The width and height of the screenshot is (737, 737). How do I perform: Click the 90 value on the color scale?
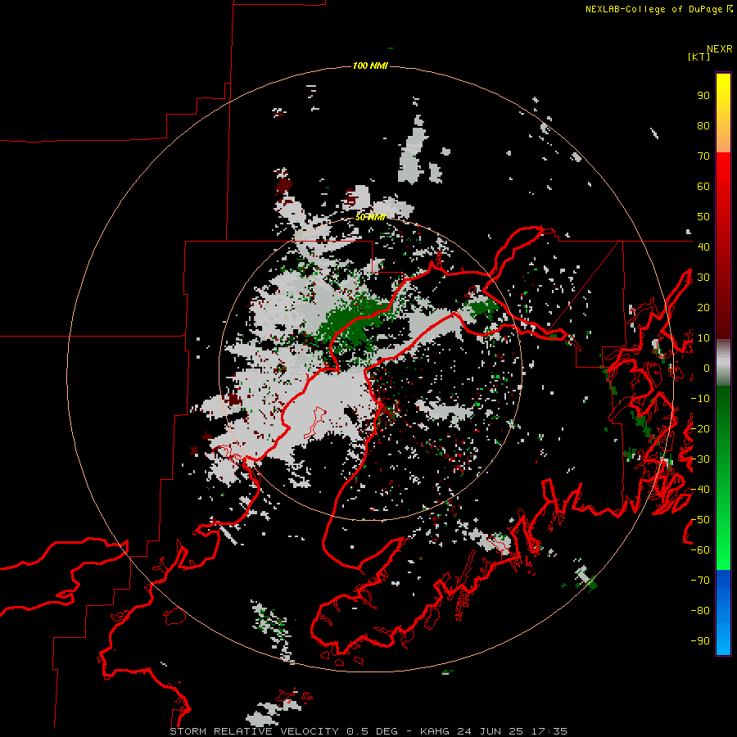(x=703, y=96)
